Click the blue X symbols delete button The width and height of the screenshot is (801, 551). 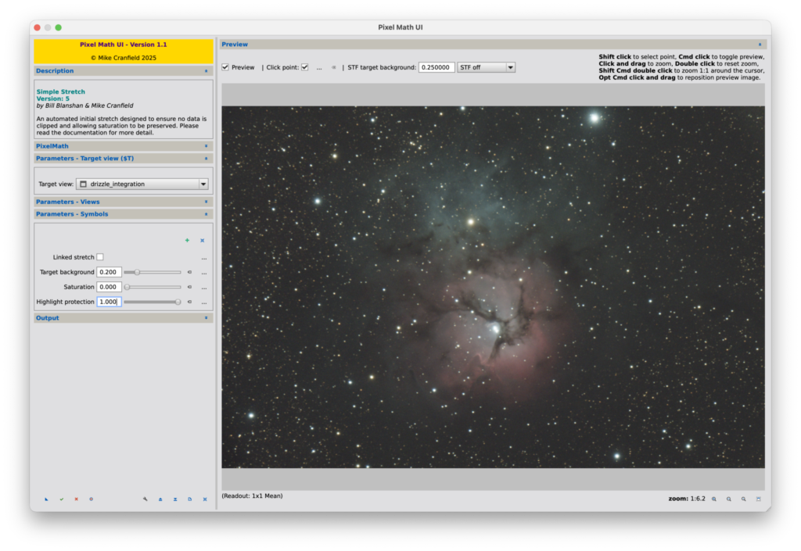203,240
